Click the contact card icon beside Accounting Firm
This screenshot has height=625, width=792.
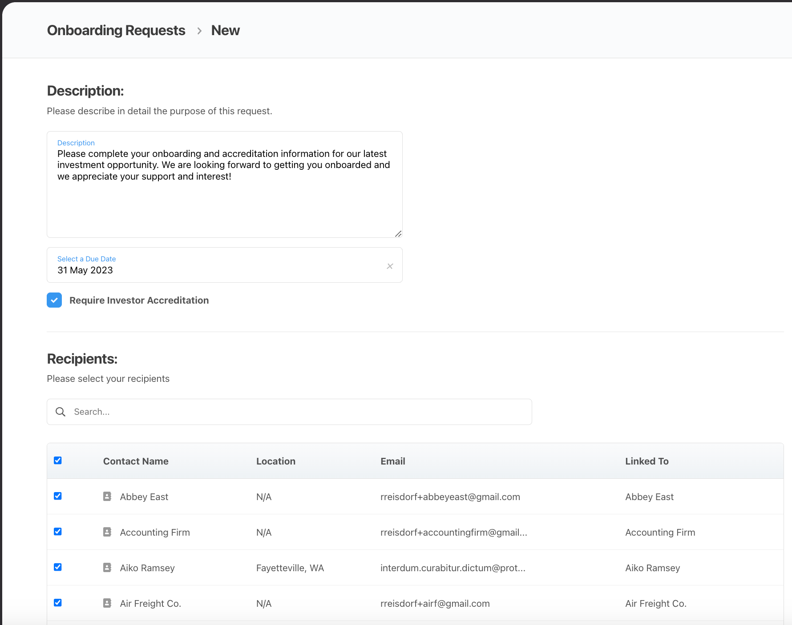107,532
